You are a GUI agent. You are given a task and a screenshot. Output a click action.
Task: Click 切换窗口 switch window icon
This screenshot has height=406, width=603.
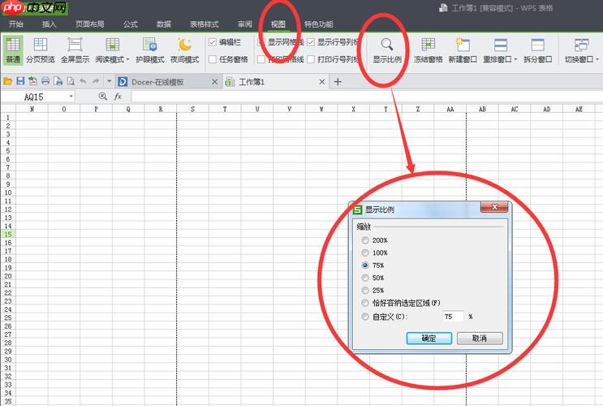pos(581,45)
